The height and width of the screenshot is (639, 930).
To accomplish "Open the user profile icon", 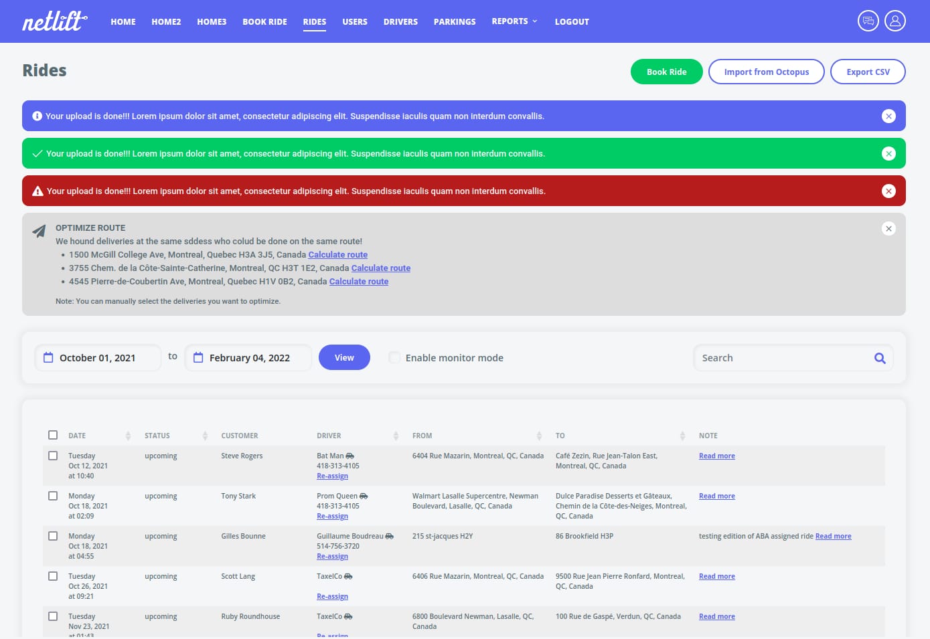I will click(x=895, y=21).
